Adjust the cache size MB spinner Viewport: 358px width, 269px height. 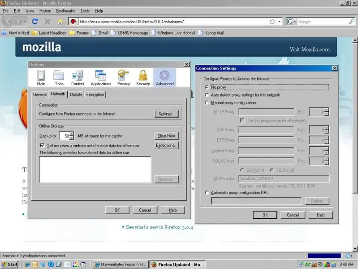click(x=72, y=136)
